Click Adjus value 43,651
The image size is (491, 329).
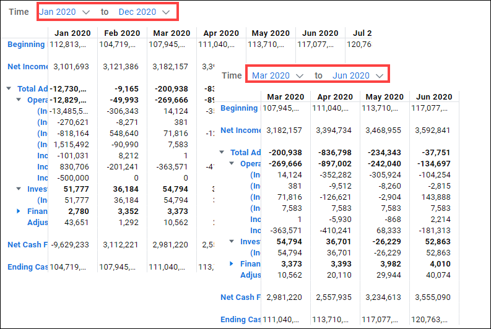pyautogui.click(x=76, y=223)
